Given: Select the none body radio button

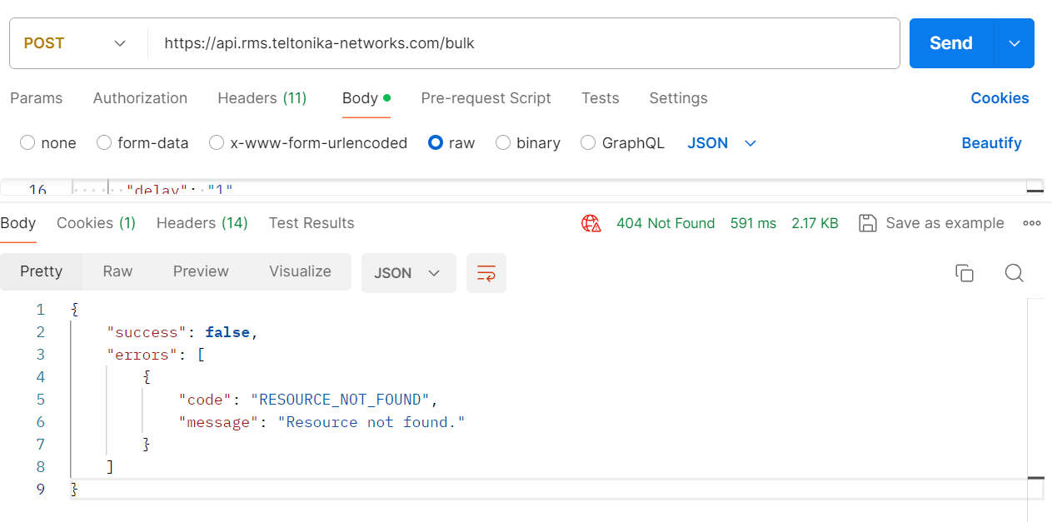Looking at the screenshot, I should 27,143.
